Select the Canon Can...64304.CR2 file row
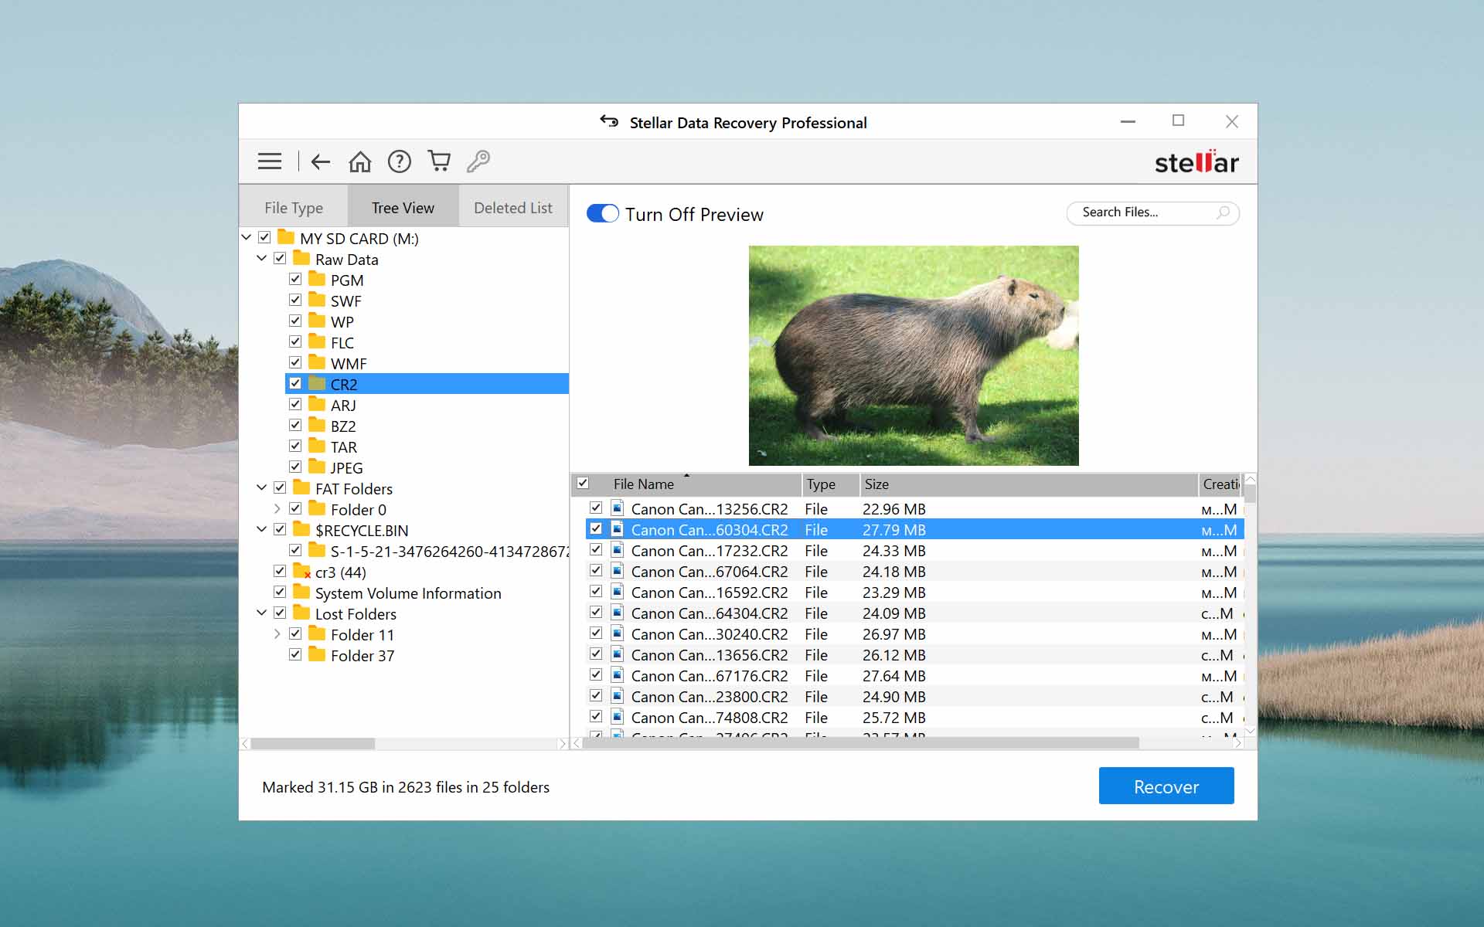The image size is (1484, 927). [x=914, y=613]
